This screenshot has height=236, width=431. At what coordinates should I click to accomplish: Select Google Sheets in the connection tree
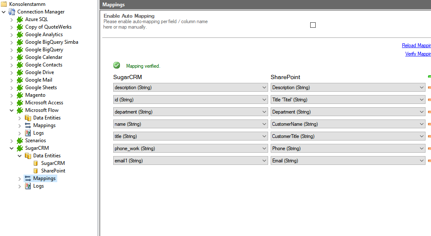coord(41,88)
